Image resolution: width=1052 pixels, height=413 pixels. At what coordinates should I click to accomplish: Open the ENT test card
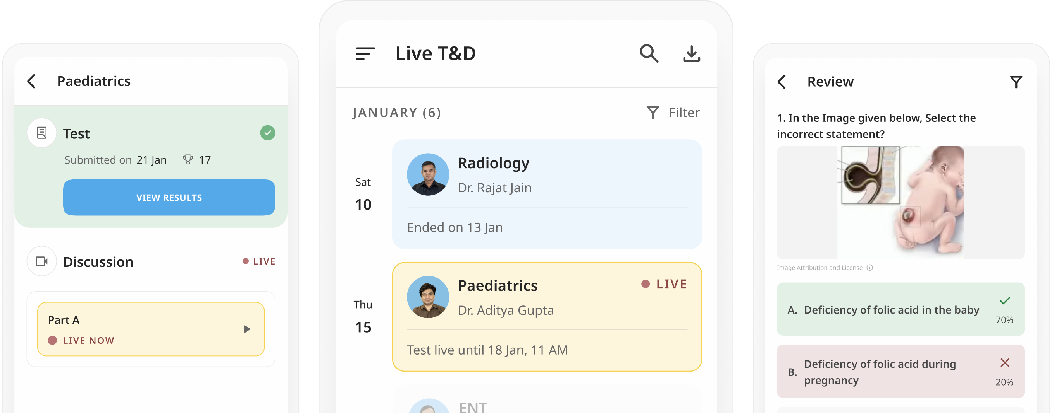pos(546,404)
